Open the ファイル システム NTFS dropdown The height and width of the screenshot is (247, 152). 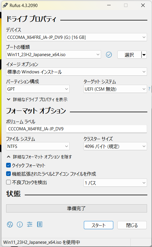(38, 146)
